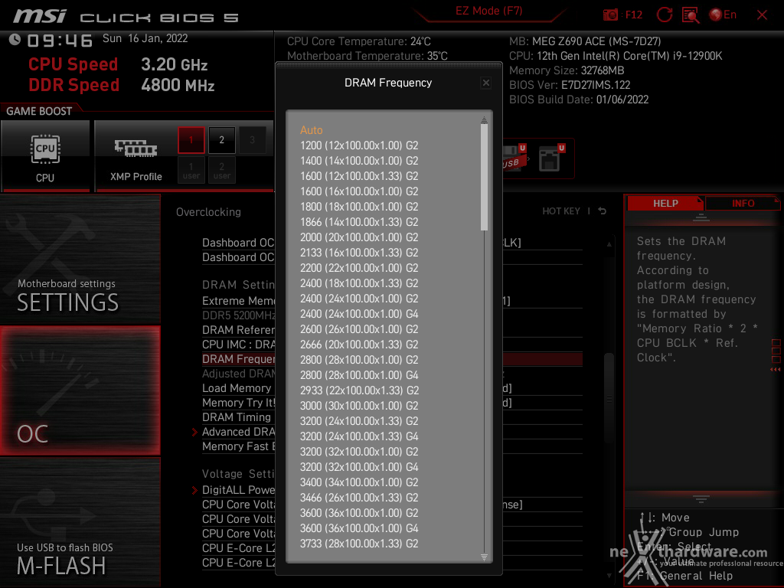Click the USB boot device icon

pos(514,158)
